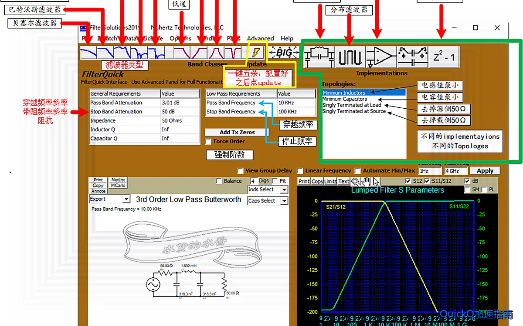Image resolution: width=523 pixels, height=326 pixels.
Task: Click the Limits button above the graph
Action: [x=330, y=181]
